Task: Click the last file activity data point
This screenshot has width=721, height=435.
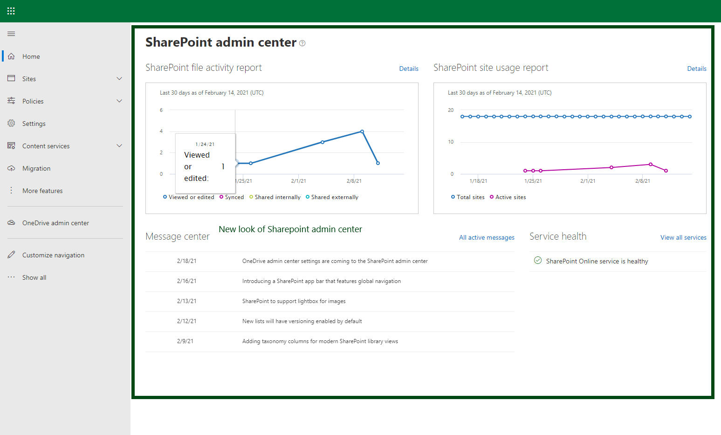Action: coord(378,163)
